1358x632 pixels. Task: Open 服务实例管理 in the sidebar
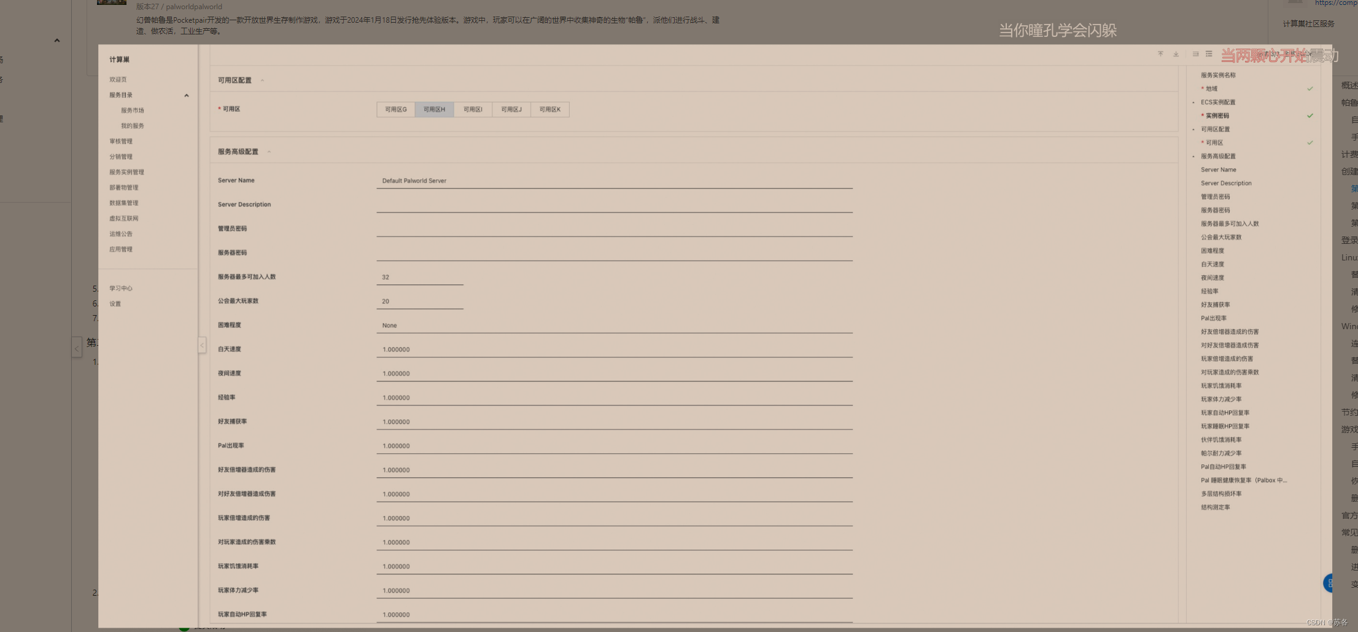click(x=127, y=172)
